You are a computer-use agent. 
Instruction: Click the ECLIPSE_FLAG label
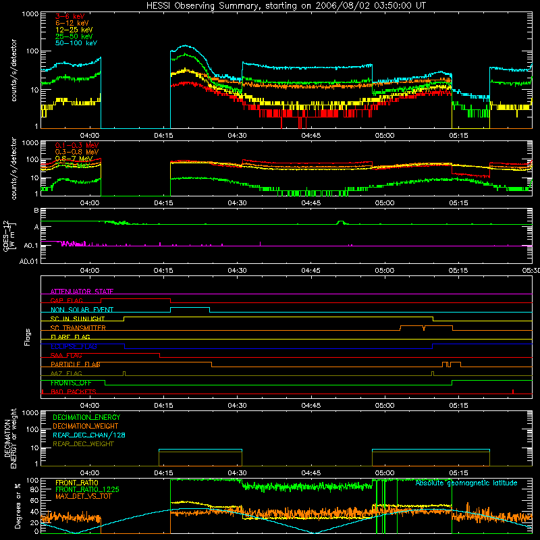coord(74,346)
